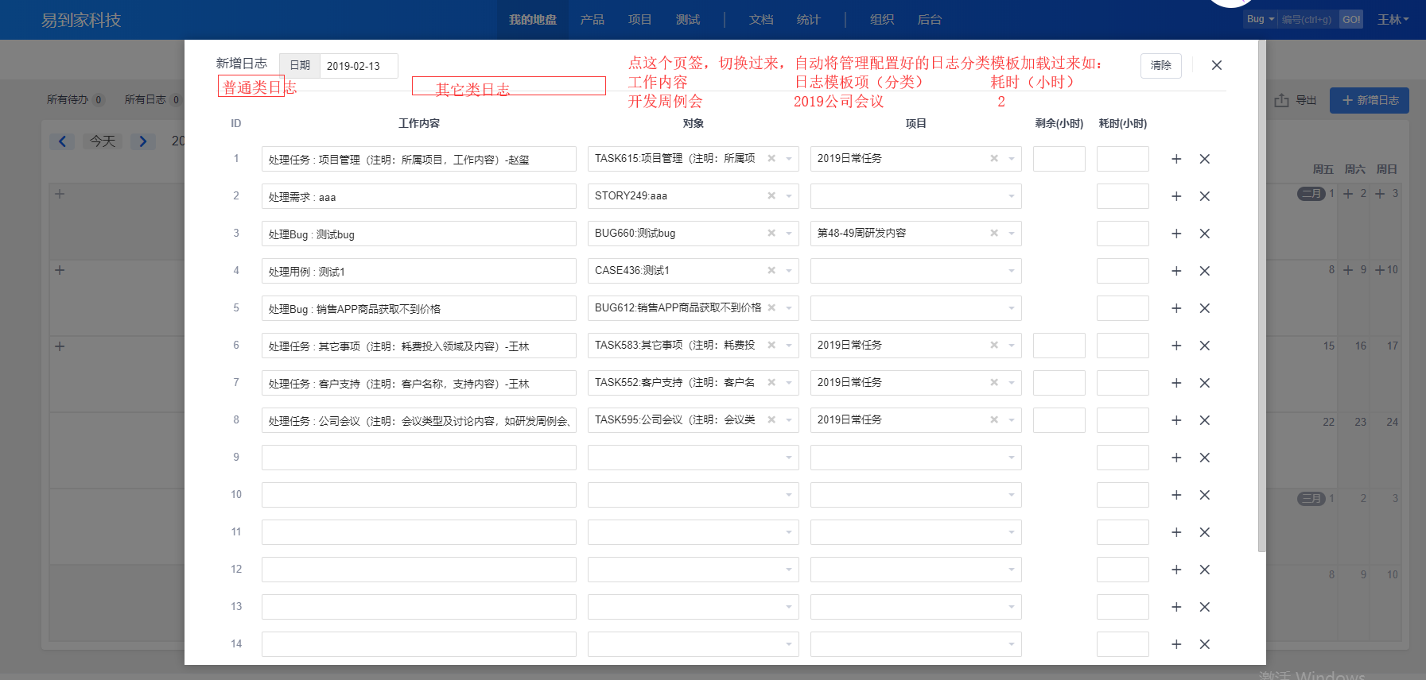Screen dimensions: 1426x680
Task: Clear the 2019日常任务 project in row 7
Action: click(993, 383)
